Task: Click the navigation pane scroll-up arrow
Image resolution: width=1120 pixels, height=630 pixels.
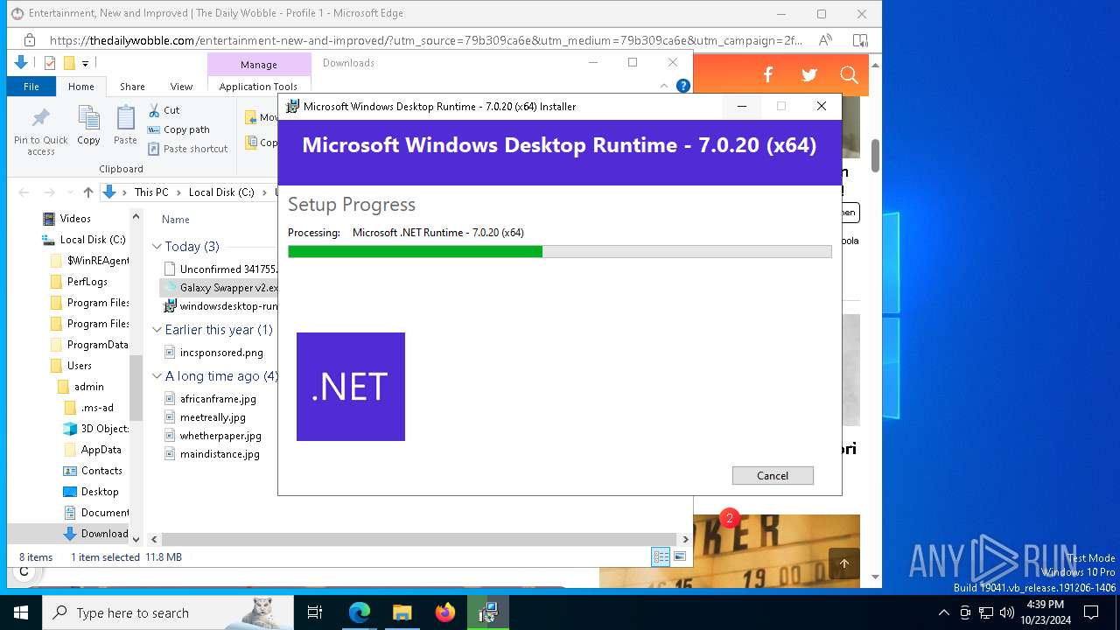Action: click(x=136, y=217)
